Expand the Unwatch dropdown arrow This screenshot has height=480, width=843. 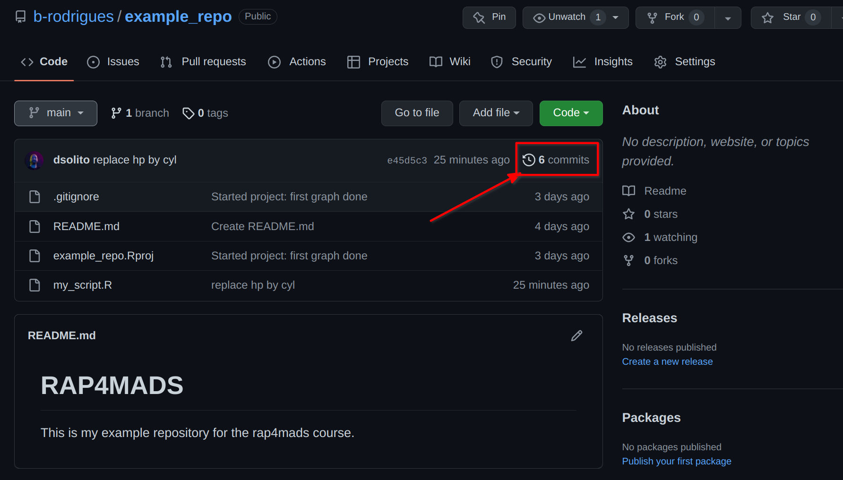pos(616,17)
